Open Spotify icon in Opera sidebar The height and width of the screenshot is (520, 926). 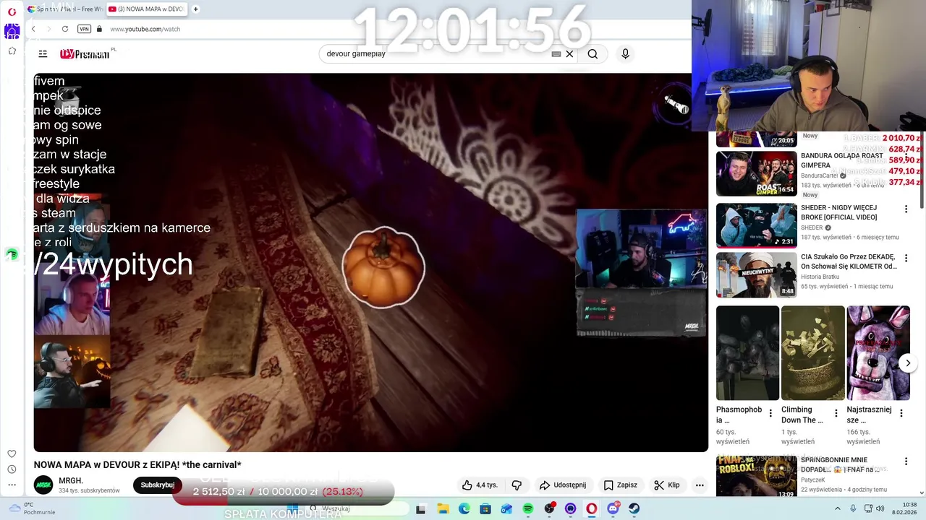click(x=12, y=254)
